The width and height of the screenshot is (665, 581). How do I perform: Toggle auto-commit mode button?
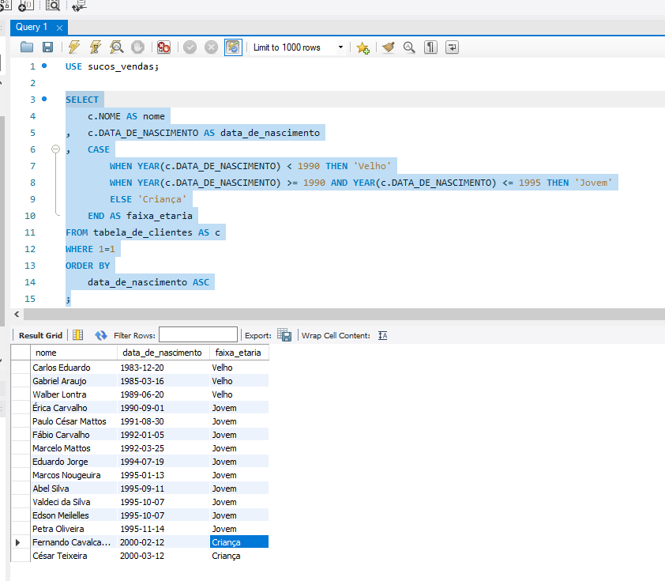point(233,47)
